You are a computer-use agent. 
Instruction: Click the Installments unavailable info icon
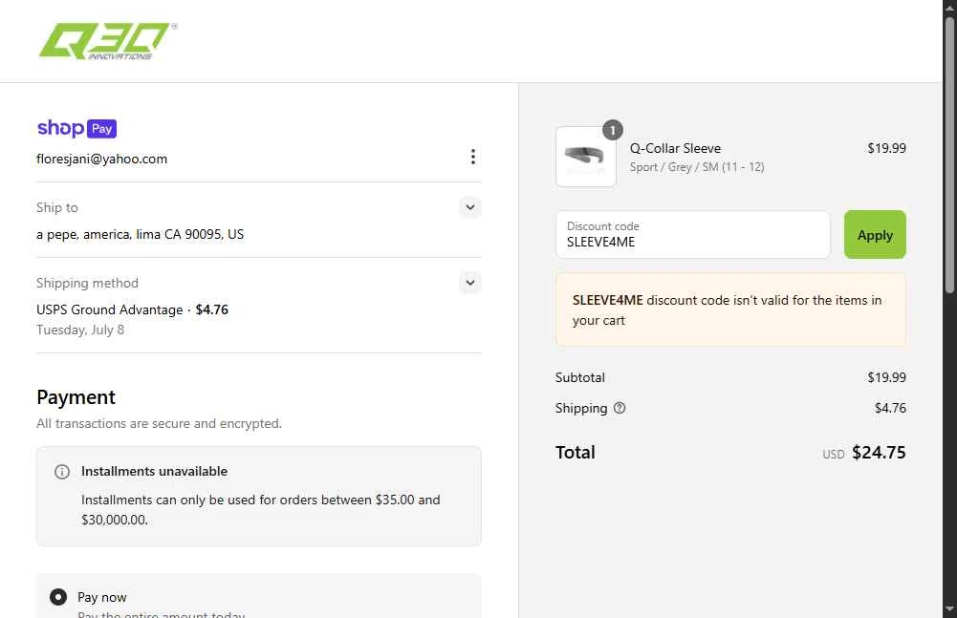click(x=62, y=472)
